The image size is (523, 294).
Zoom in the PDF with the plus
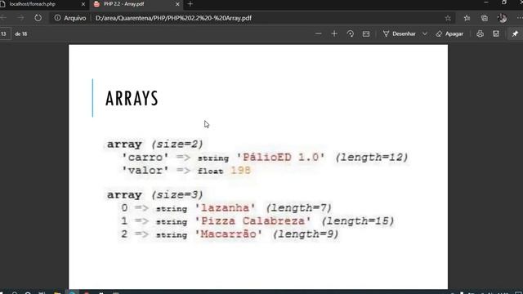point(334,33)
